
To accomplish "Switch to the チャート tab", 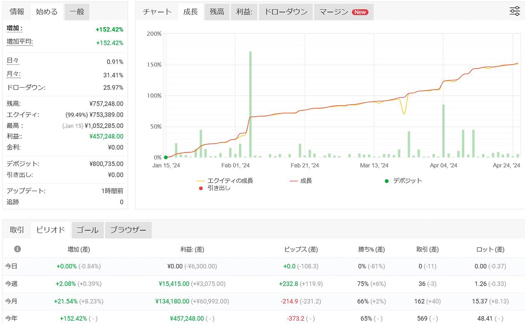I will [157, 12].
